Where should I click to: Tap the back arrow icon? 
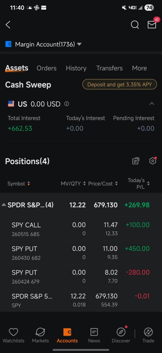click(8, 25)
